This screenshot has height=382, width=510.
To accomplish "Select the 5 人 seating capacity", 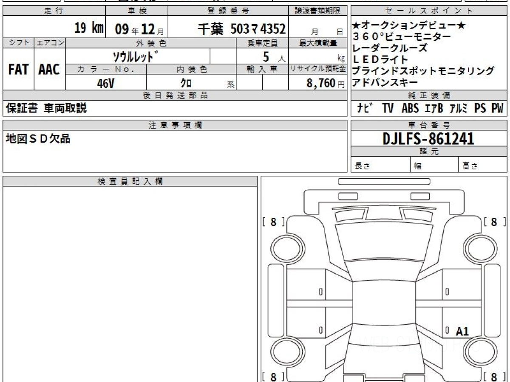I will pos(274,56).
